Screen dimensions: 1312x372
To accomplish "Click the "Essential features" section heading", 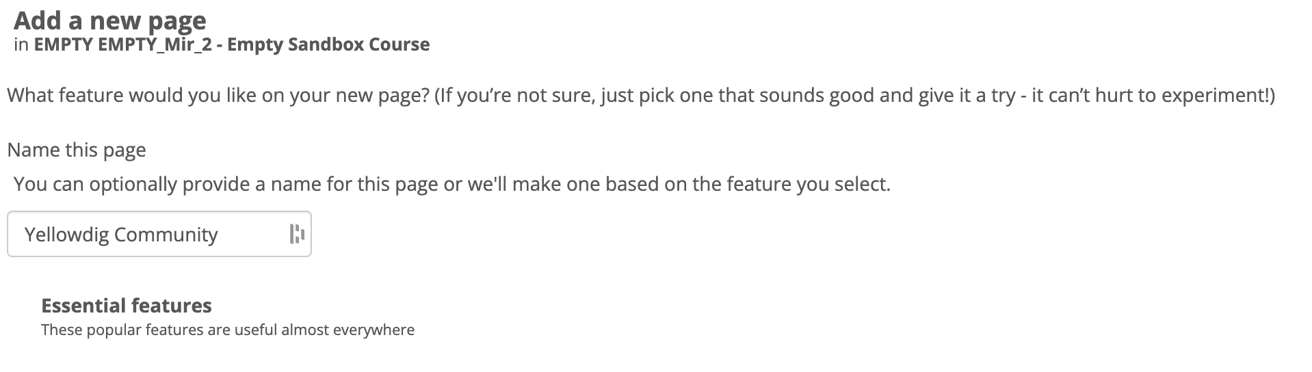I will pyautogui.click(x=127, y=305).
